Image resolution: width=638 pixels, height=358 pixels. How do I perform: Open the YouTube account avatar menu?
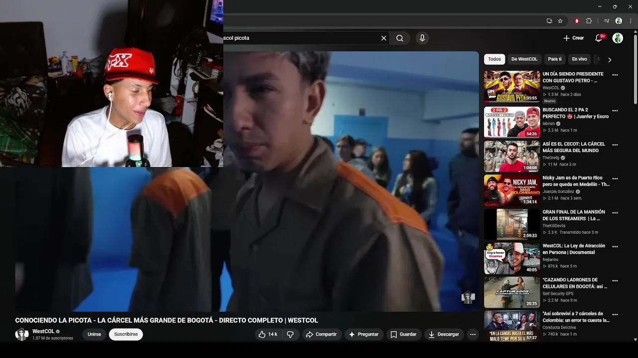pyautogui.click(x=618, y=38)
